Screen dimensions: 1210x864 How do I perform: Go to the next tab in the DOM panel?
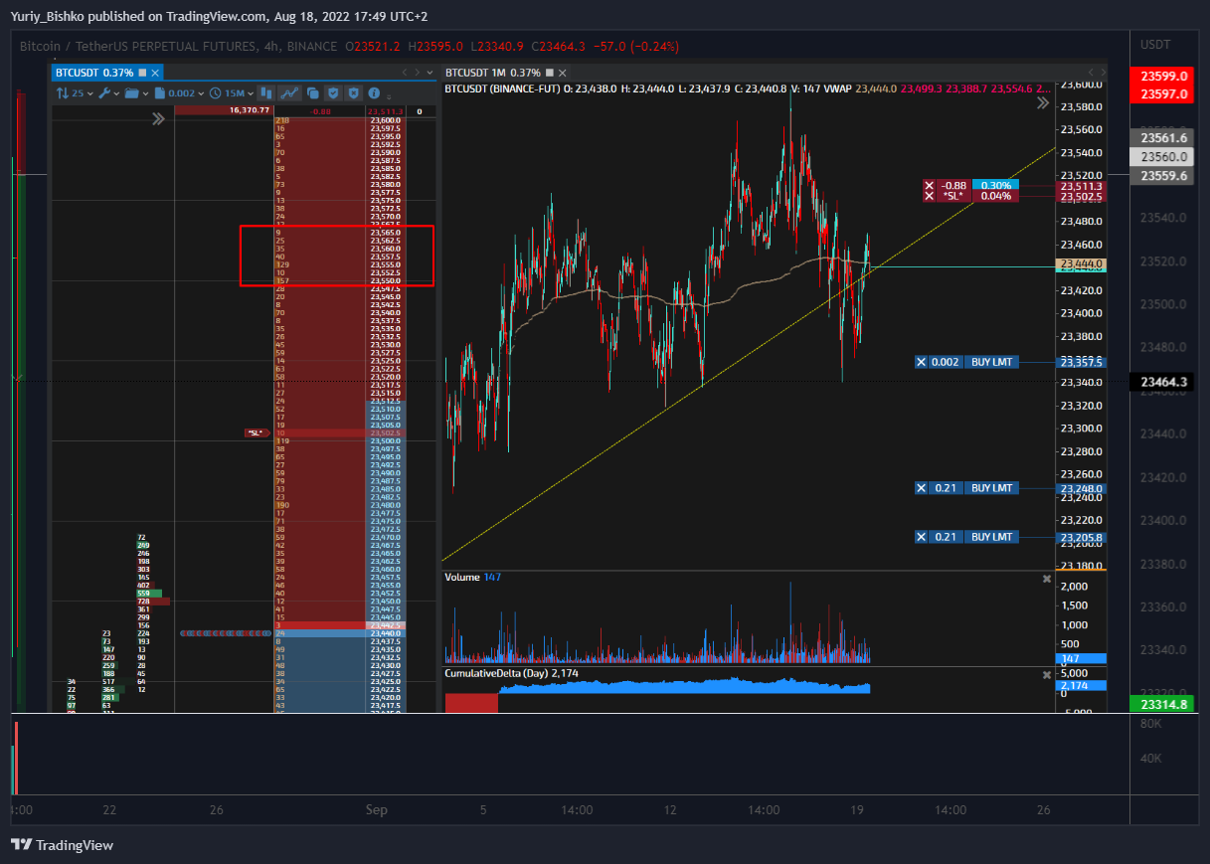click(418, 73)
